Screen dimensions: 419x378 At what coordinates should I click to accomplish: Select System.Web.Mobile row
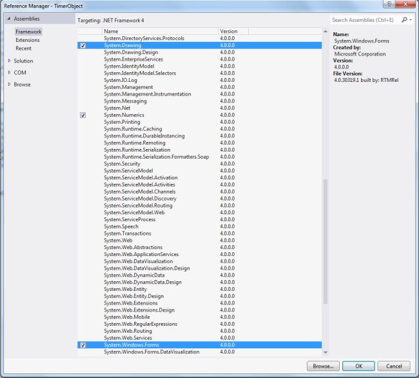point(200,317)
